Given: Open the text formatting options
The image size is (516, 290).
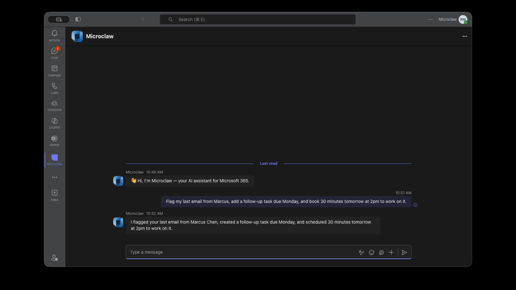Looking at the screenshot, I should 361,253.
